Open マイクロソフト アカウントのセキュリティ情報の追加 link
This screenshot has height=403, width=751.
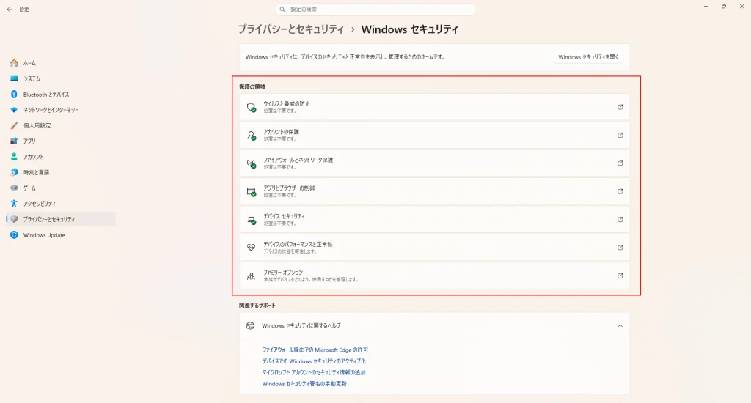coord(314,372)
